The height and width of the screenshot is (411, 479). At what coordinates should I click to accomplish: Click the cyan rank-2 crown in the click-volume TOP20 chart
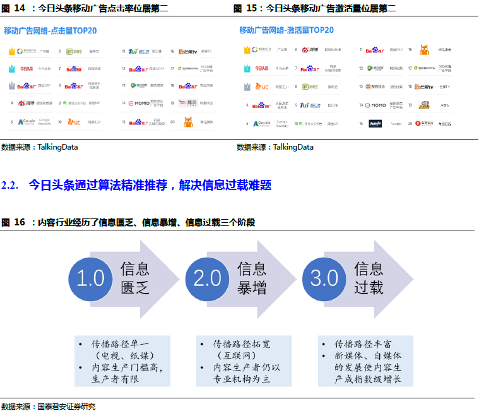[11, 69]
